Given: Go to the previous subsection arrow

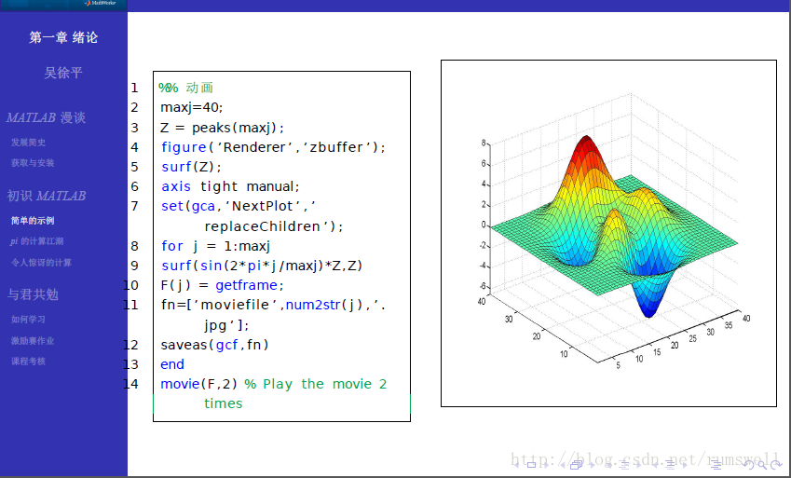Looking at the screenshot, I should pos(609,465).
